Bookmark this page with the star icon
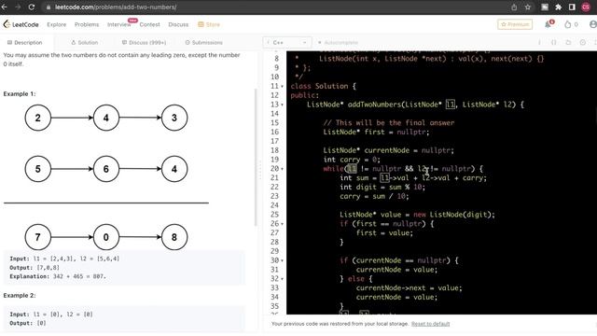 528,7
